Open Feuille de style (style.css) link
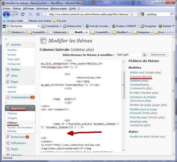Viewport: 177px width, 162px height. [x=147, y=137]
